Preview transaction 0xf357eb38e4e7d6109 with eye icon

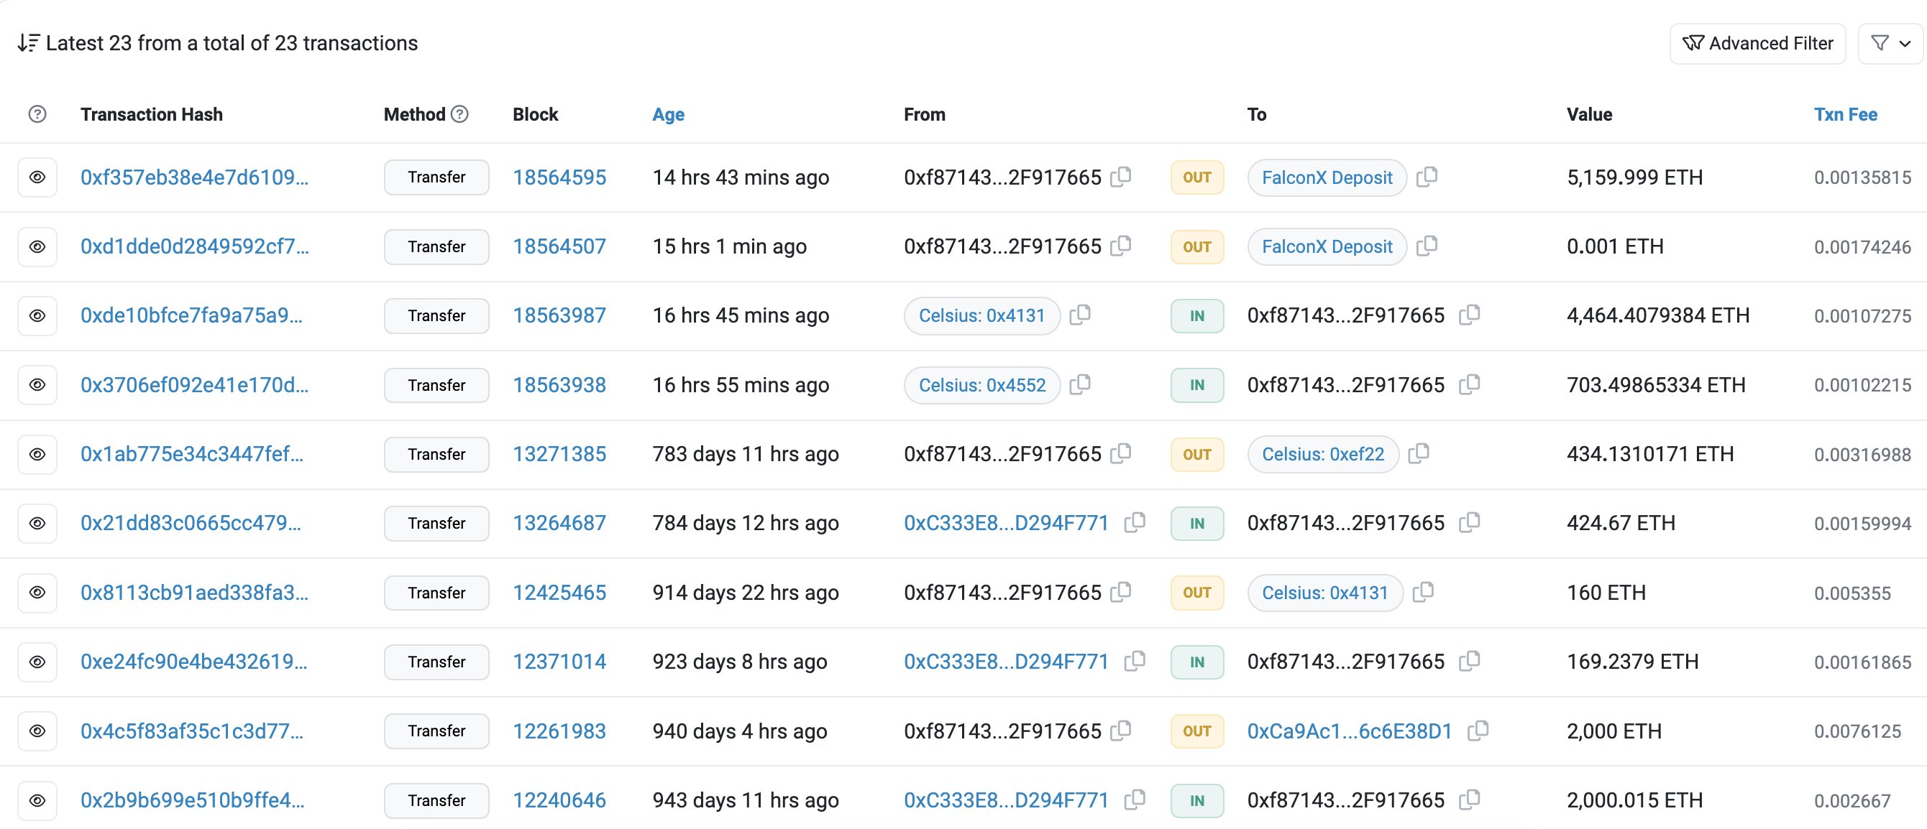[37, 177]
